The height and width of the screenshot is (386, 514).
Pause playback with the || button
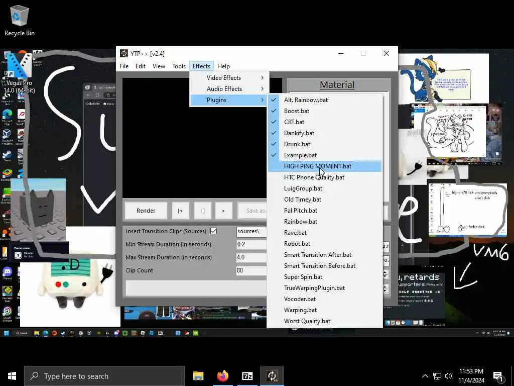pos(202,211)
